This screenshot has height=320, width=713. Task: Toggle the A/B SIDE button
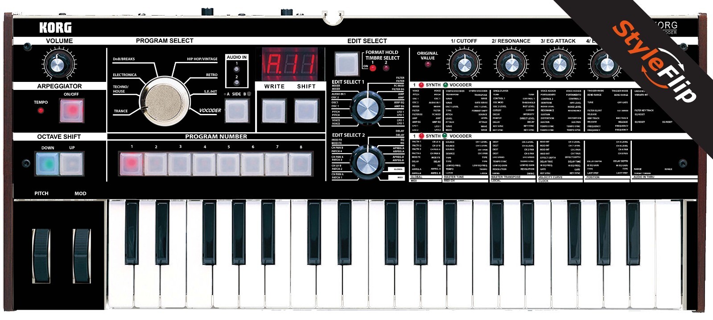coord(237,110)
